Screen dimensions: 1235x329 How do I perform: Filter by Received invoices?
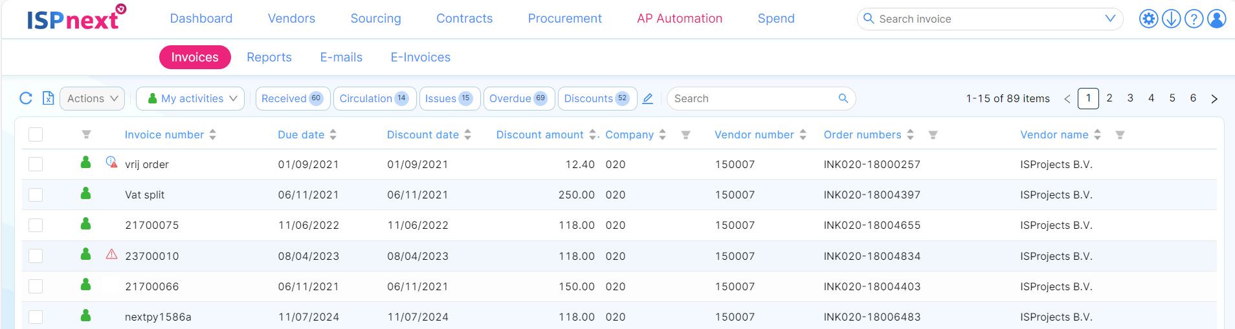(x=293, y=98)
